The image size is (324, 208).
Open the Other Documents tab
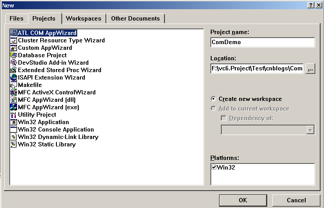(136, 19)
